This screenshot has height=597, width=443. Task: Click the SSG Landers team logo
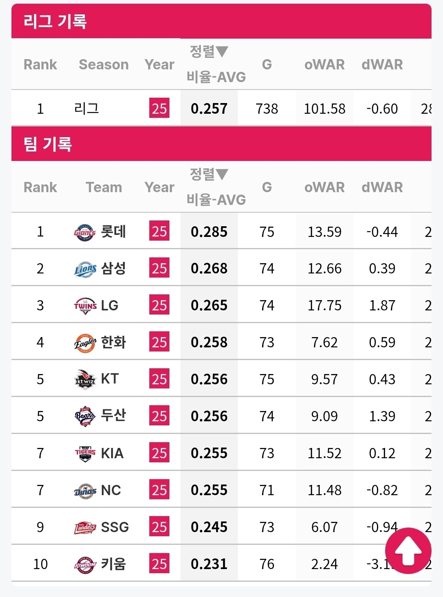pyautogui.click(x=85, y=528)
